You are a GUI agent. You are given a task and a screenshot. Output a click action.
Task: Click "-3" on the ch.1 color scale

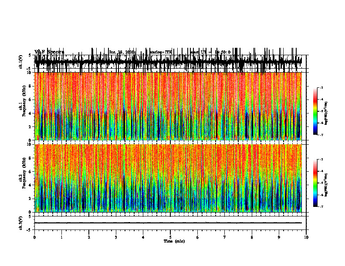coord(321,88)
